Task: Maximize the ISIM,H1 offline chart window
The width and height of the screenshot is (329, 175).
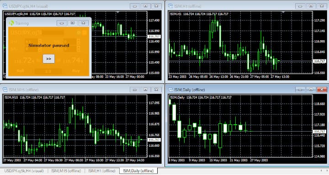Action: [x=311, y=6]
